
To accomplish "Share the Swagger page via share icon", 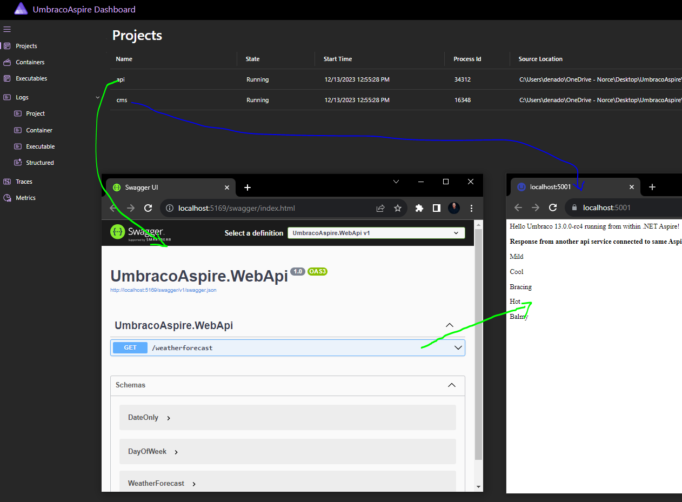I will [380, 208].
